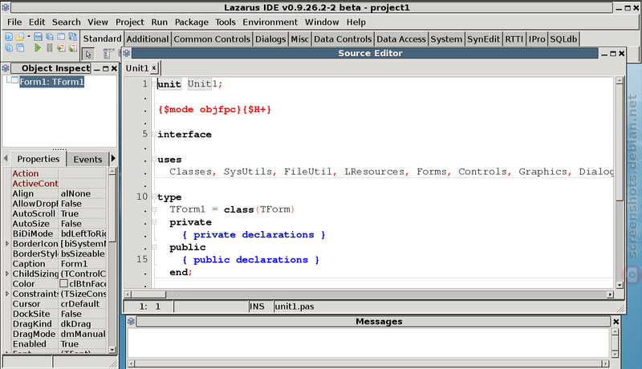642x369 pixels.
Task: Switch to the Data Controls palette tab
Action: (343, 39)
